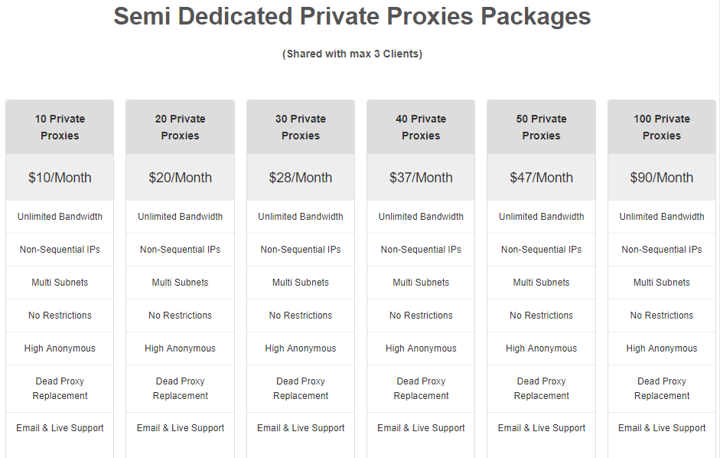Click the $47/Month price
The width and height of the screenshot is (720, 458).
(x=541, y=178)
